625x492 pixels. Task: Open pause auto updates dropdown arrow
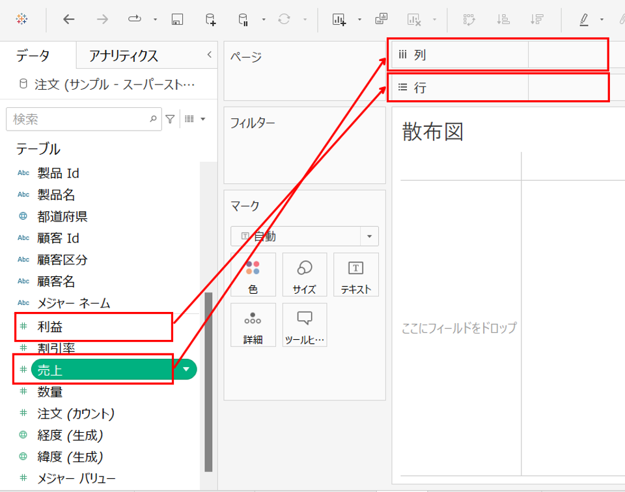tap(264, 19)
